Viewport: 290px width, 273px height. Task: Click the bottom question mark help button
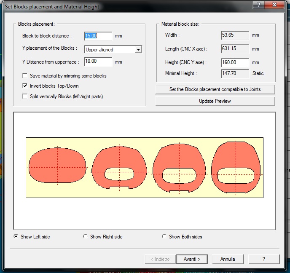click(x=264, y=259)
